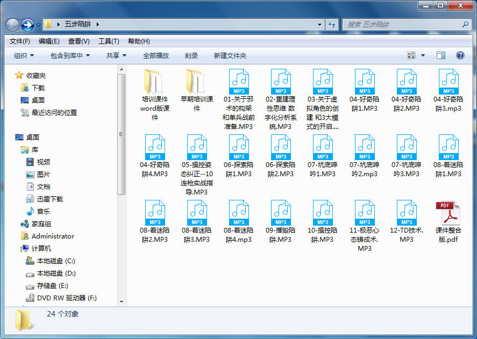Image resolution: width=477 pixels, height=339 pixels.
Task: Click navigation pane scrollbar down arrow
Action: click(122, 301)
